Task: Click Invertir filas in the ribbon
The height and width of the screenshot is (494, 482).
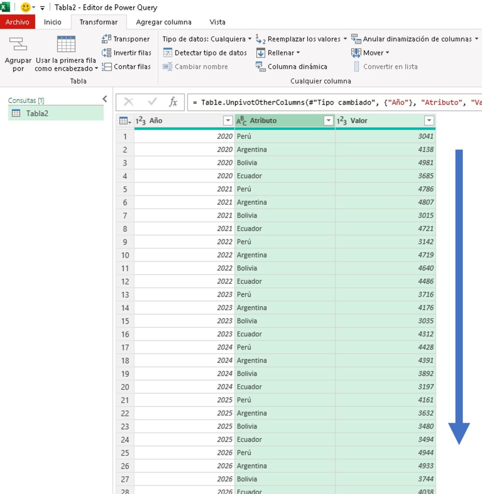Action: [x=127, y=53]
